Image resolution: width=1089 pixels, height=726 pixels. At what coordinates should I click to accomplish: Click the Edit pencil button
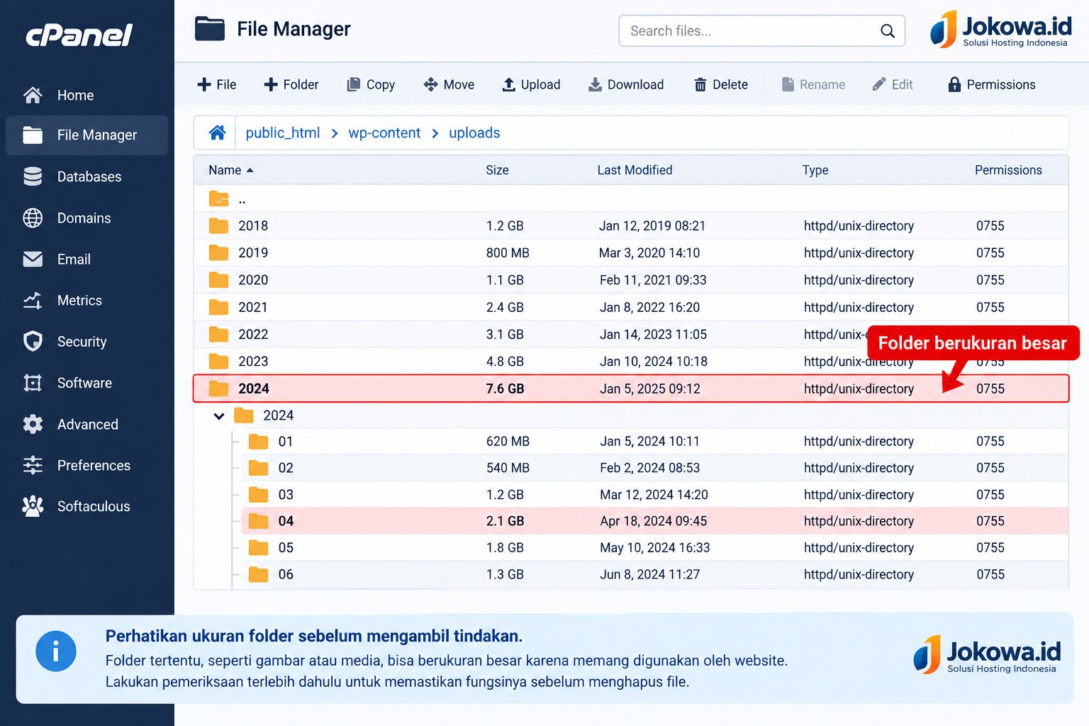tap(893, 84)
